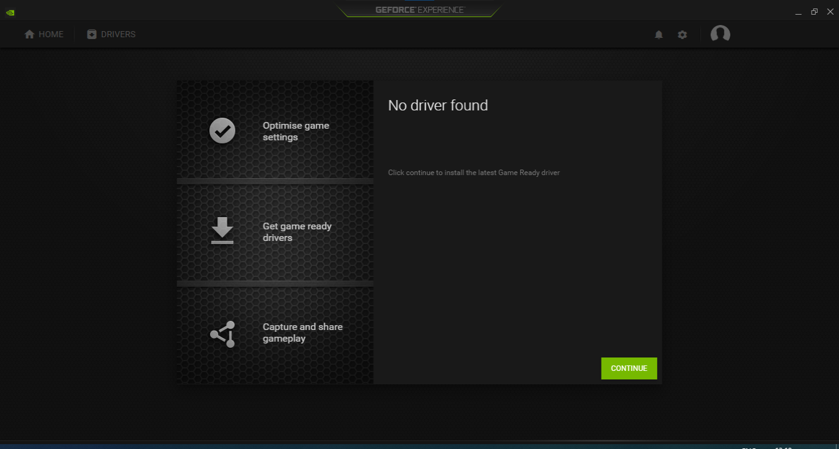Close the GeForce Experience window
839x449 pixels.
point(829,12)
